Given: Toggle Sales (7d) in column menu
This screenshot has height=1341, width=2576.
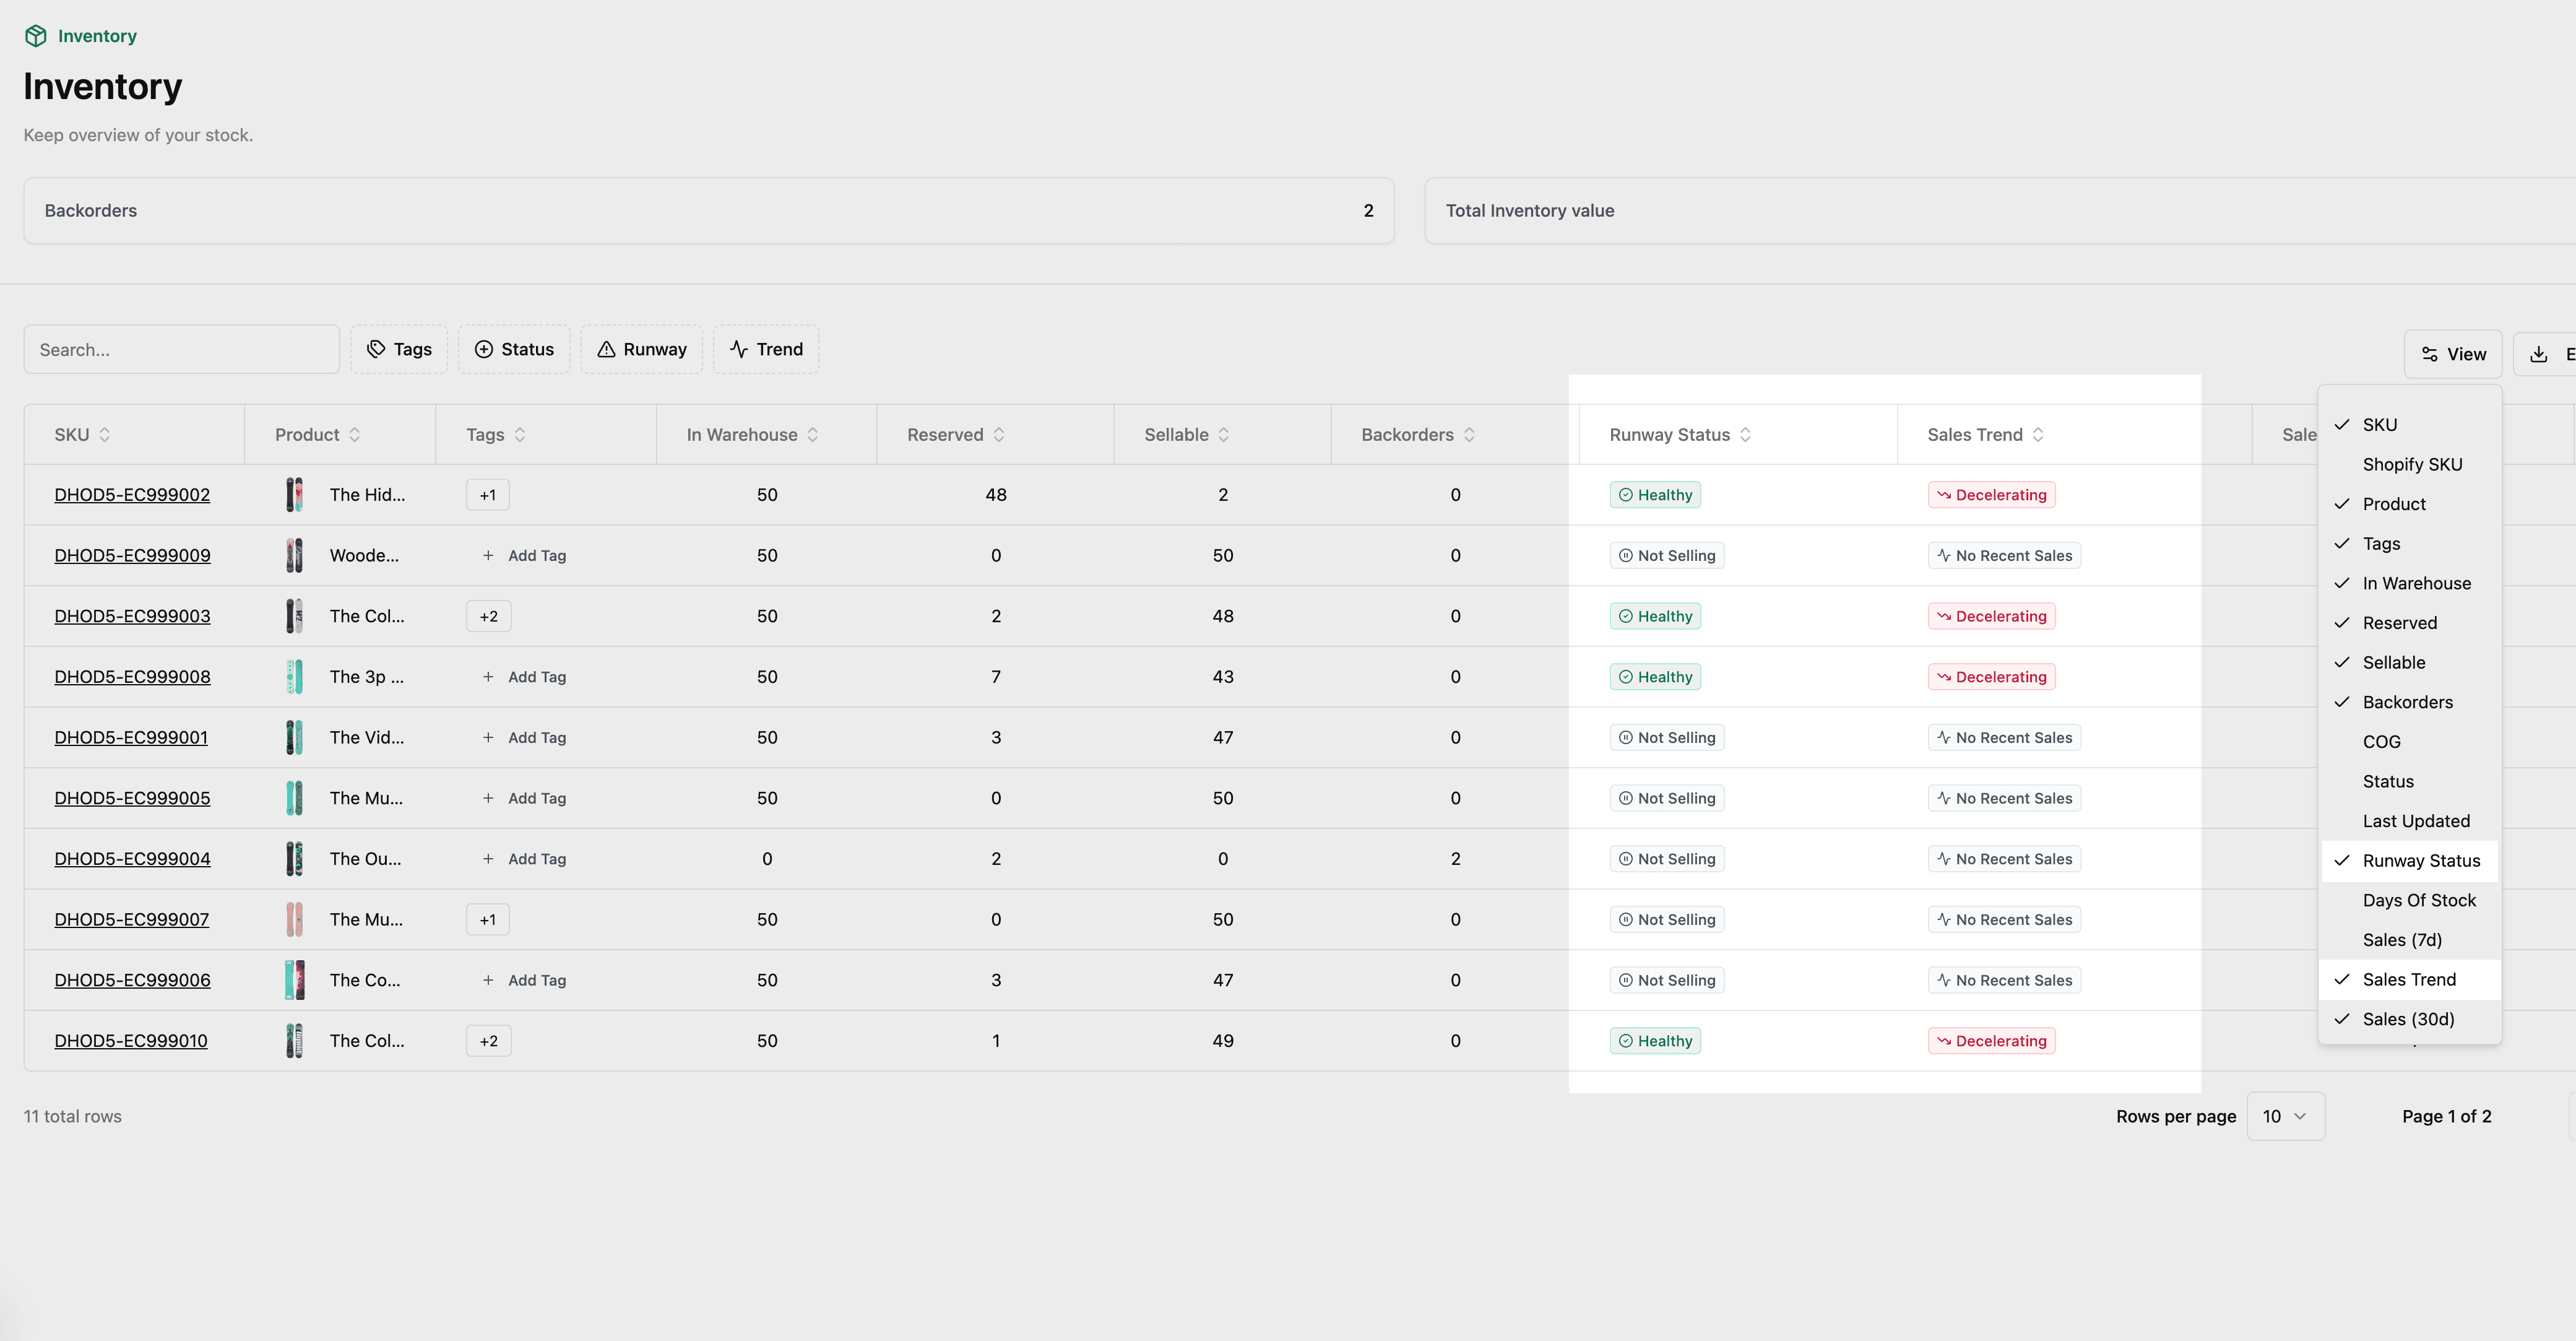Looking at the screenshot, I should pyautogui.click(x=2401, y=940).
